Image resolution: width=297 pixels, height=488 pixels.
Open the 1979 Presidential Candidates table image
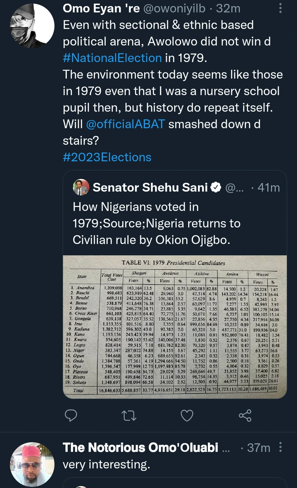coord(174,327)
